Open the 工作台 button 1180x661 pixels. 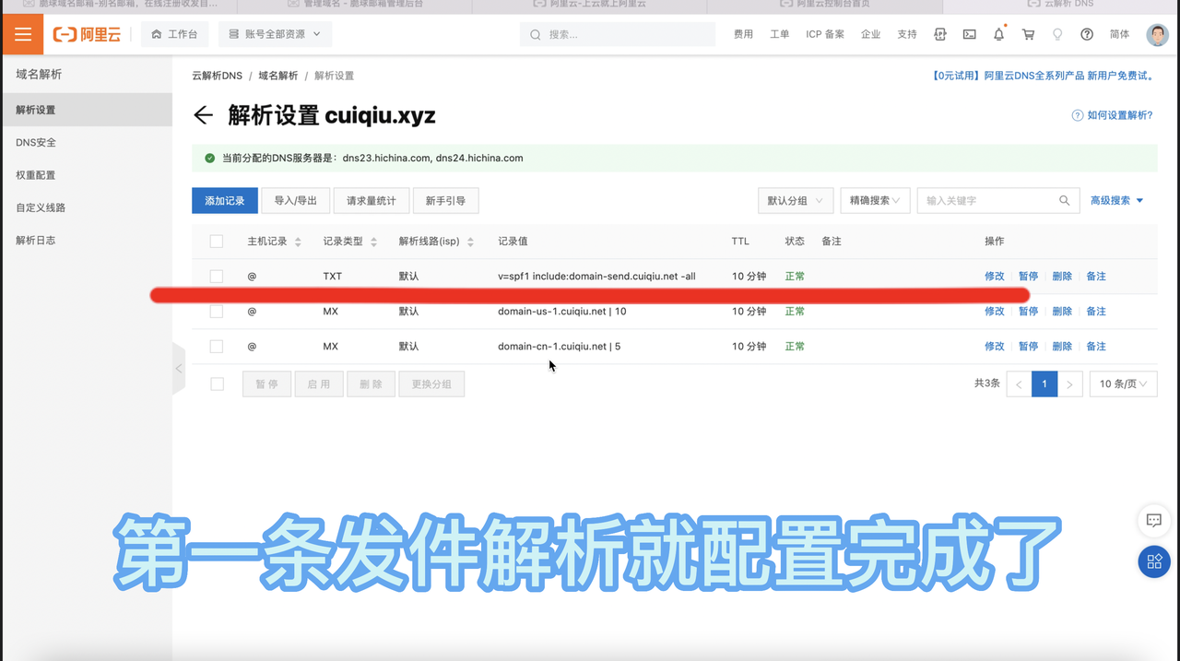point(174,34)
